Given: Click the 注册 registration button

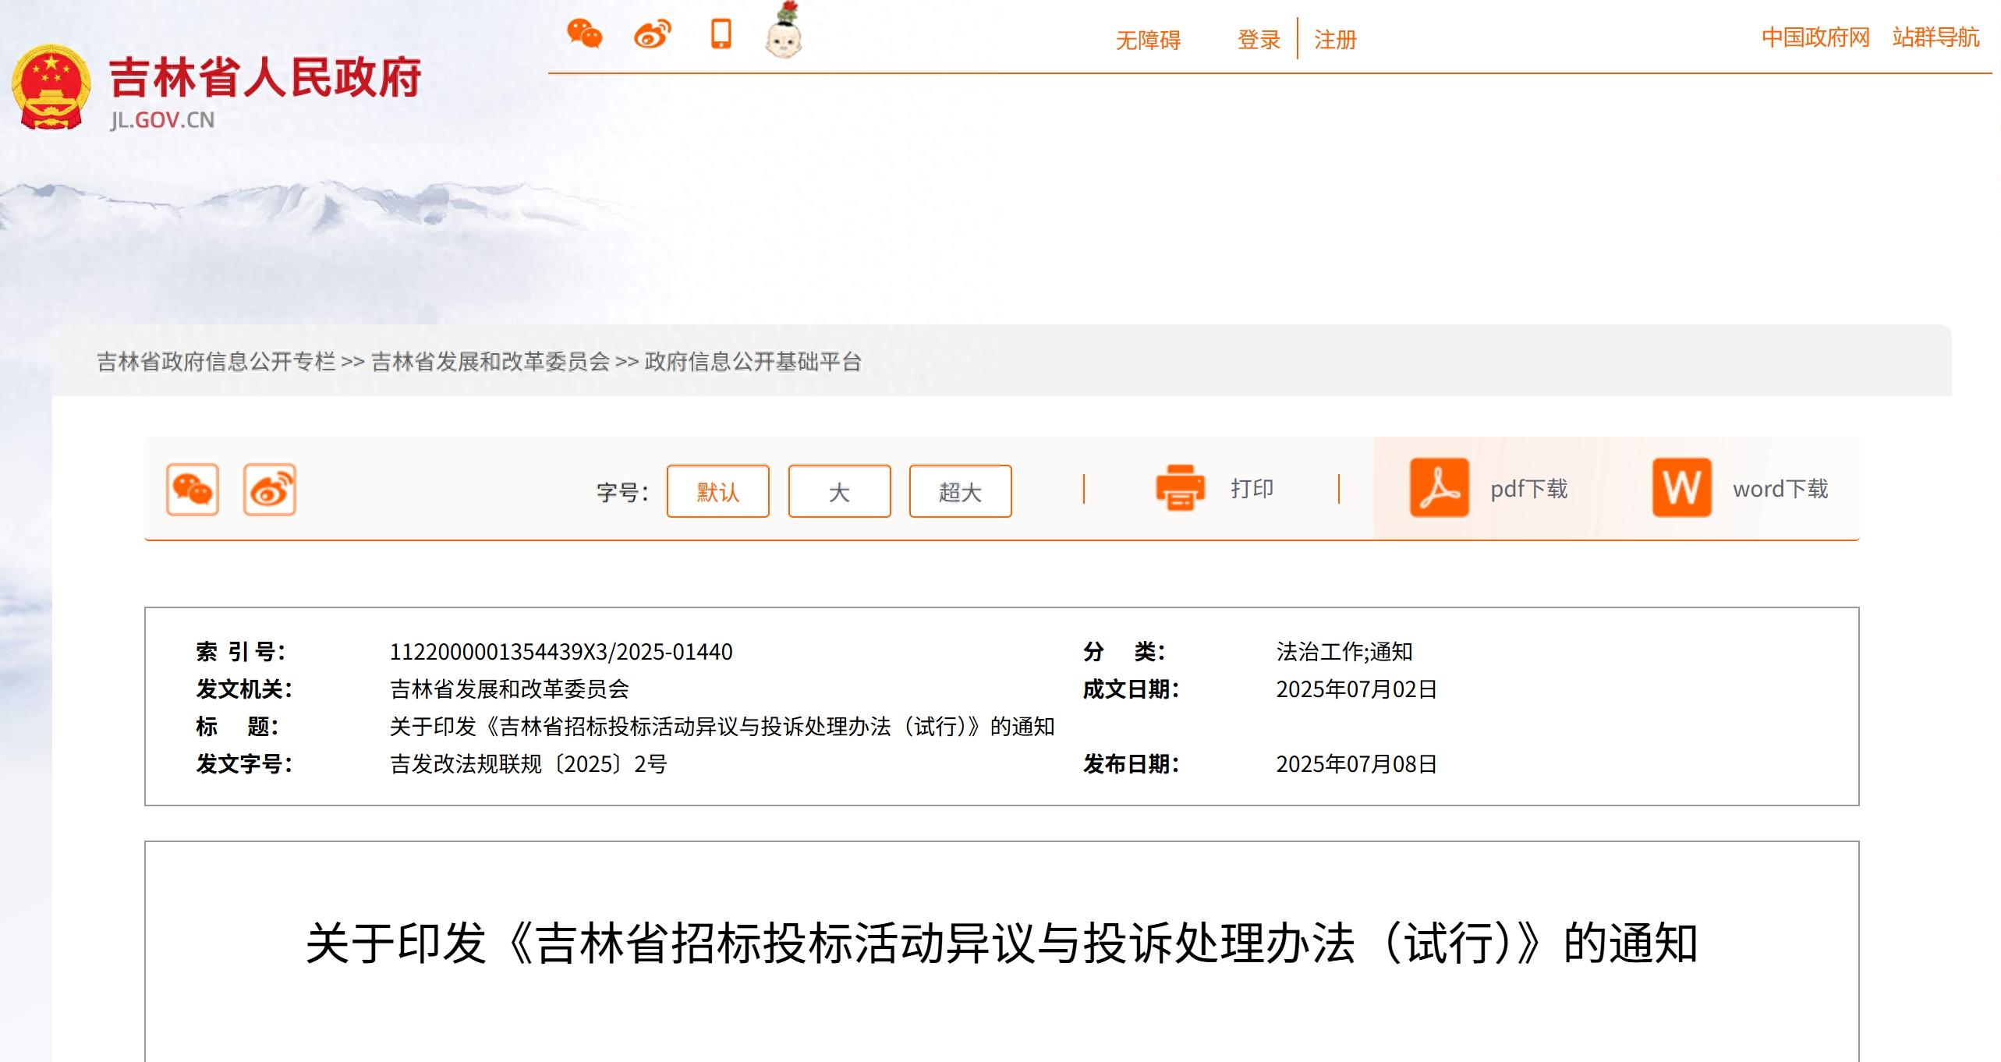Looking at the screenshot, I should point(1333,39).
